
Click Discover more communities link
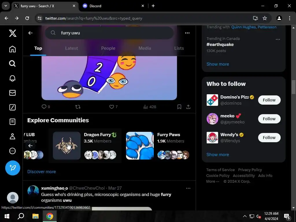click(x=42, y=172)
